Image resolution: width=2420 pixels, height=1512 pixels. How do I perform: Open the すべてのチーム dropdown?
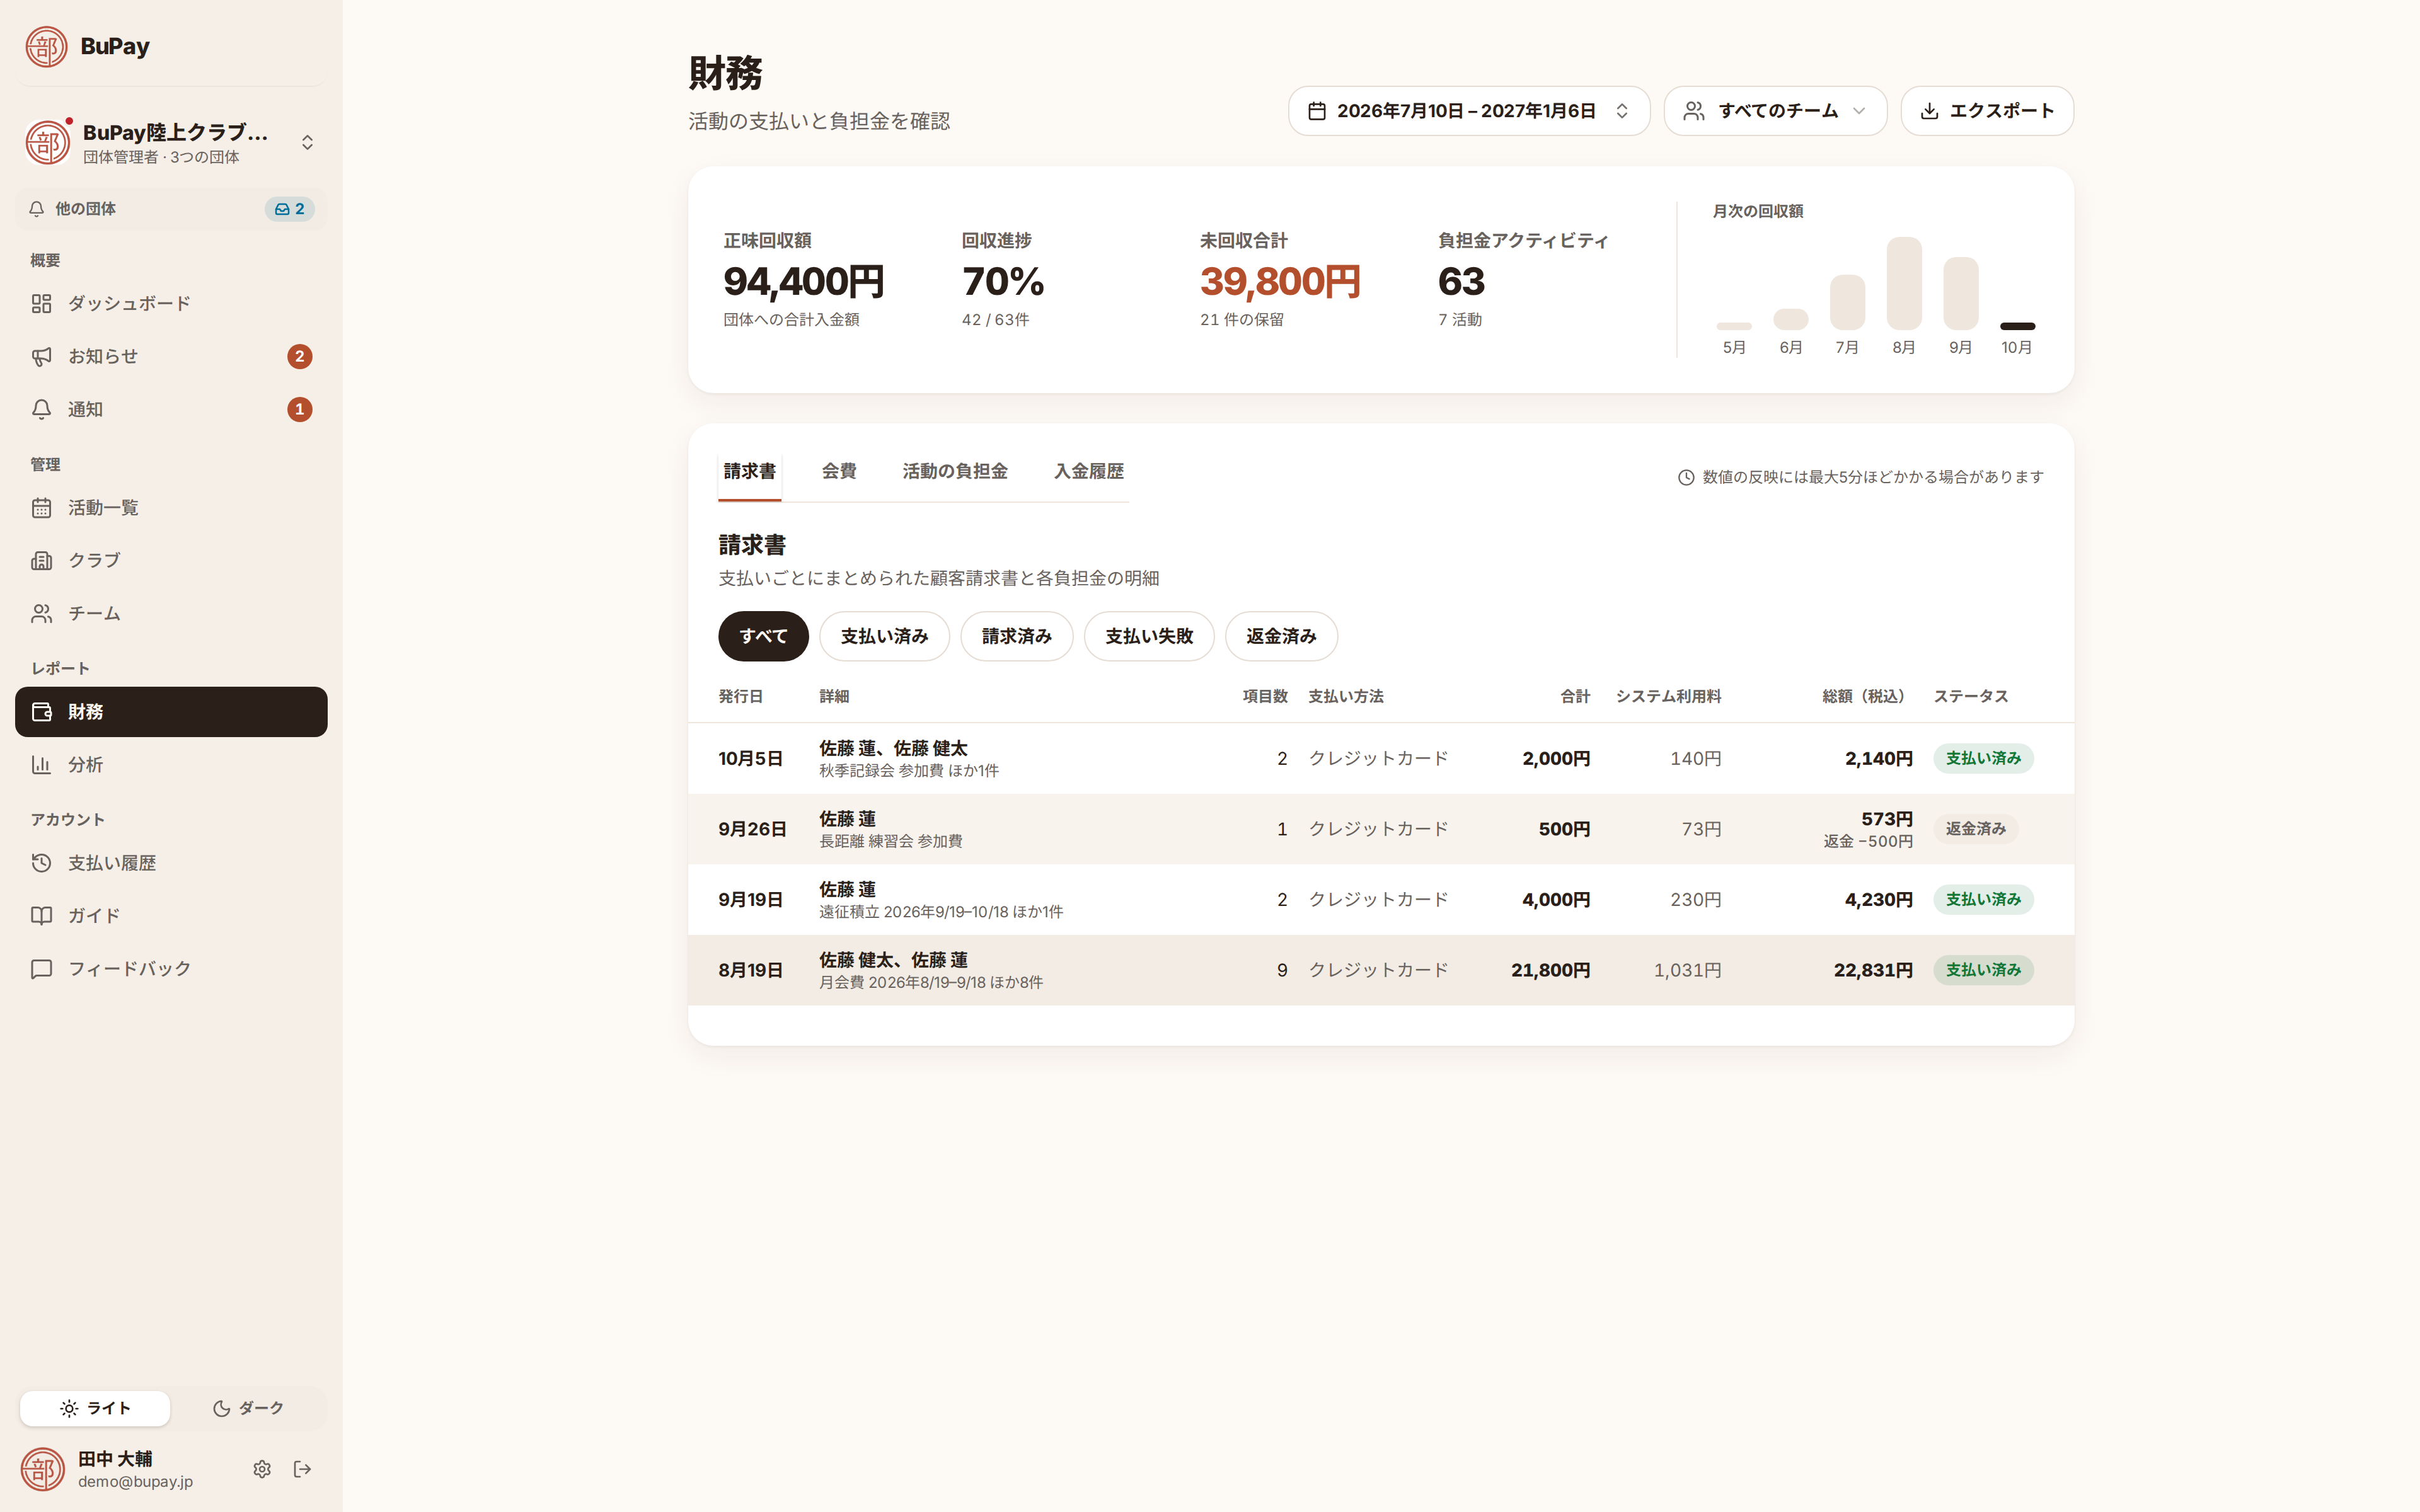click(x=1775, y=111)
